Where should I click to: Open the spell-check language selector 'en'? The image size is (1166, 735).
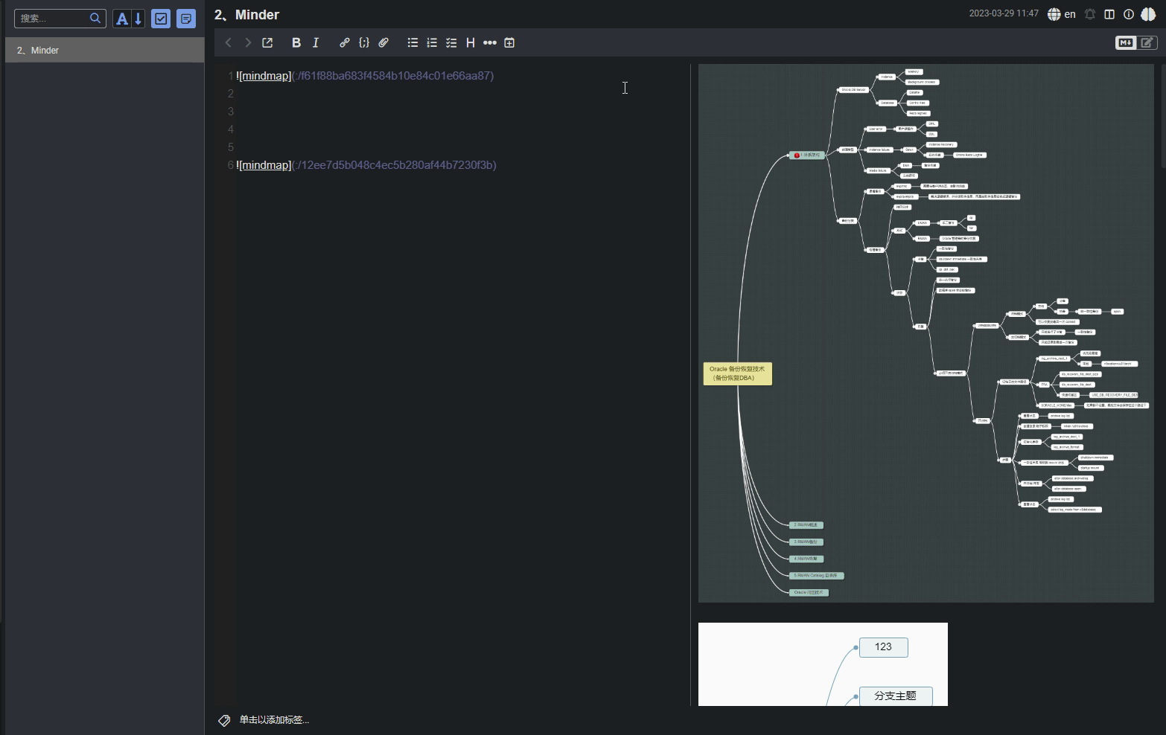pyautogui.click(x=1062, y=14)
